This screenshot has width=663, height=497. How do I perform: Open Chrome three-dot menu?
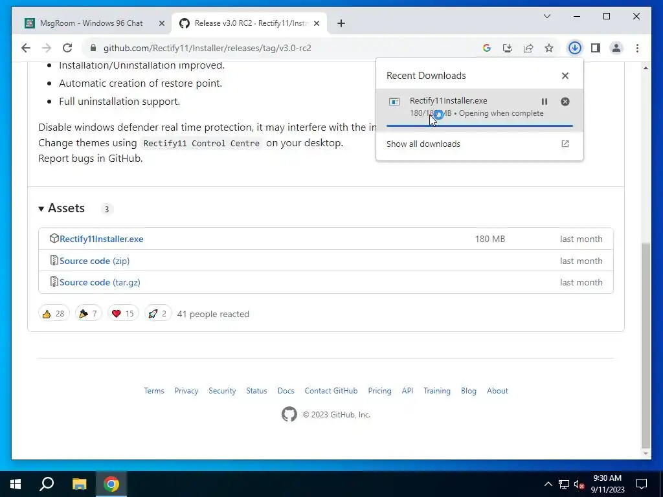(x=637, y=48)
